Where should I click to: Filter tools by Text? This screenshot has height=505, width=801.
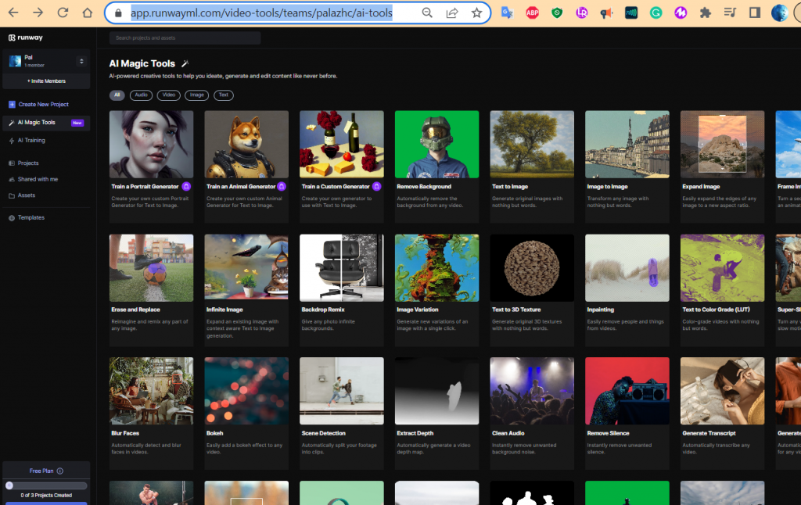[x=224, y=95]
